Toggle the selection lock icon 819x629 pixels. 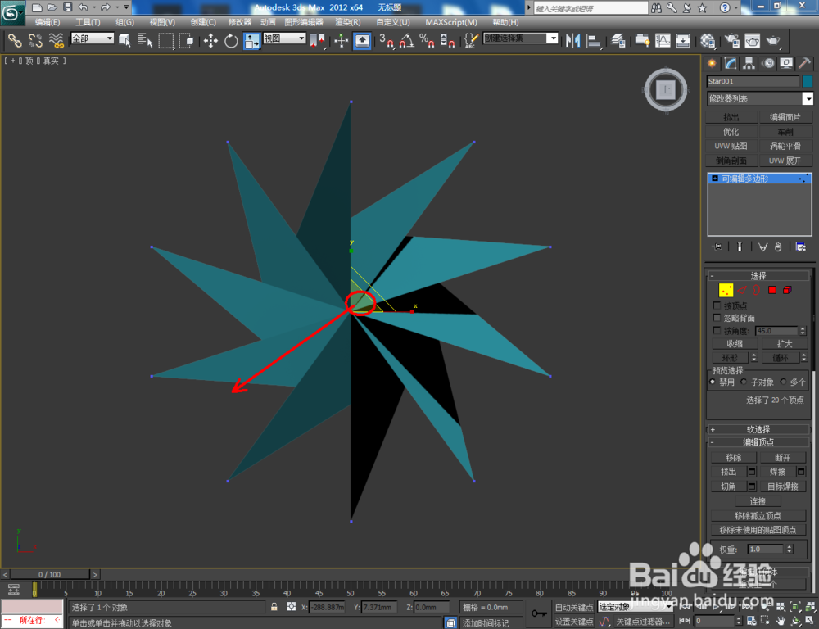point(274,607)
